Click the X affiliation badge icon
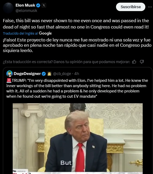The image size is (153, 174). click(x=44, y=5)
